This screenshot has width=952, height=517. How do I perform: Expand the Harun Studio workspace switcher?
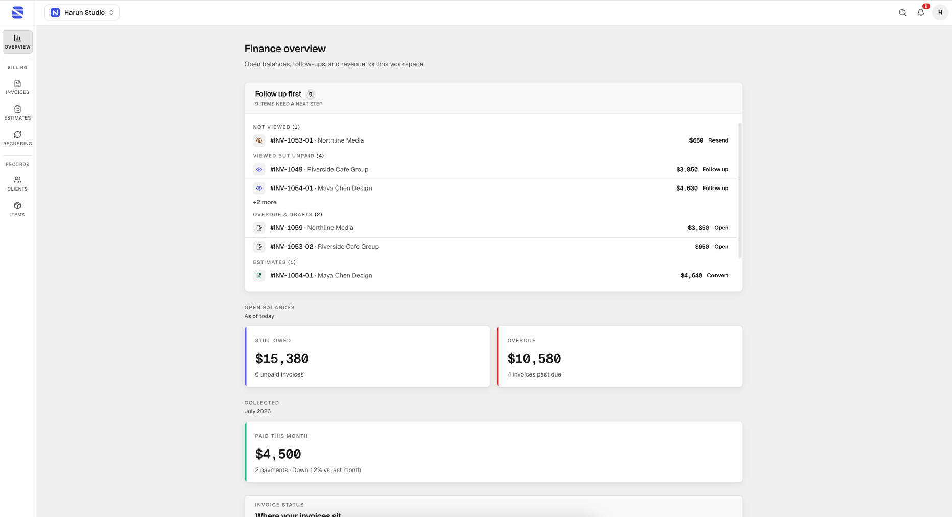coord(82,13)
